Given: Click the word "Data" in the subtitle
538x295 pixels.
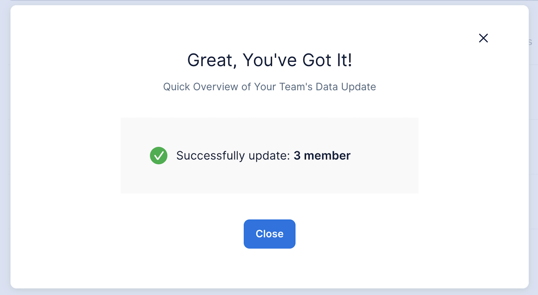Looking at the screenshot, I should (327, 87).
